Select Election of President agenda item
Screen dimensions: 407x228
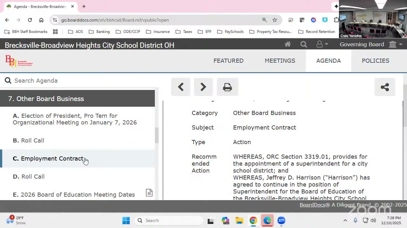click(75, 119)
